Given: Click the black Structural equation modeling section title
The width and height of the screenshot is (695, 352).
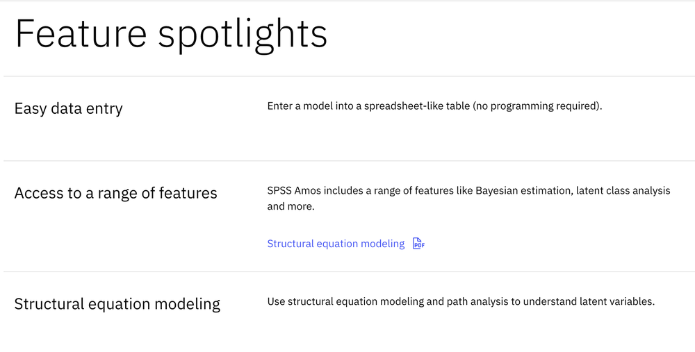Looking at the screenshot, I should (117, 304).
